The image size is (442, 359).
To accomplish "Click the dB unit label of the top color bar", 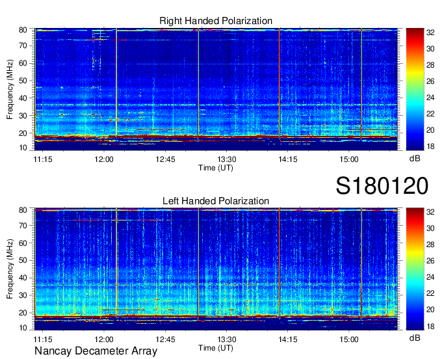I will [415, 159].
